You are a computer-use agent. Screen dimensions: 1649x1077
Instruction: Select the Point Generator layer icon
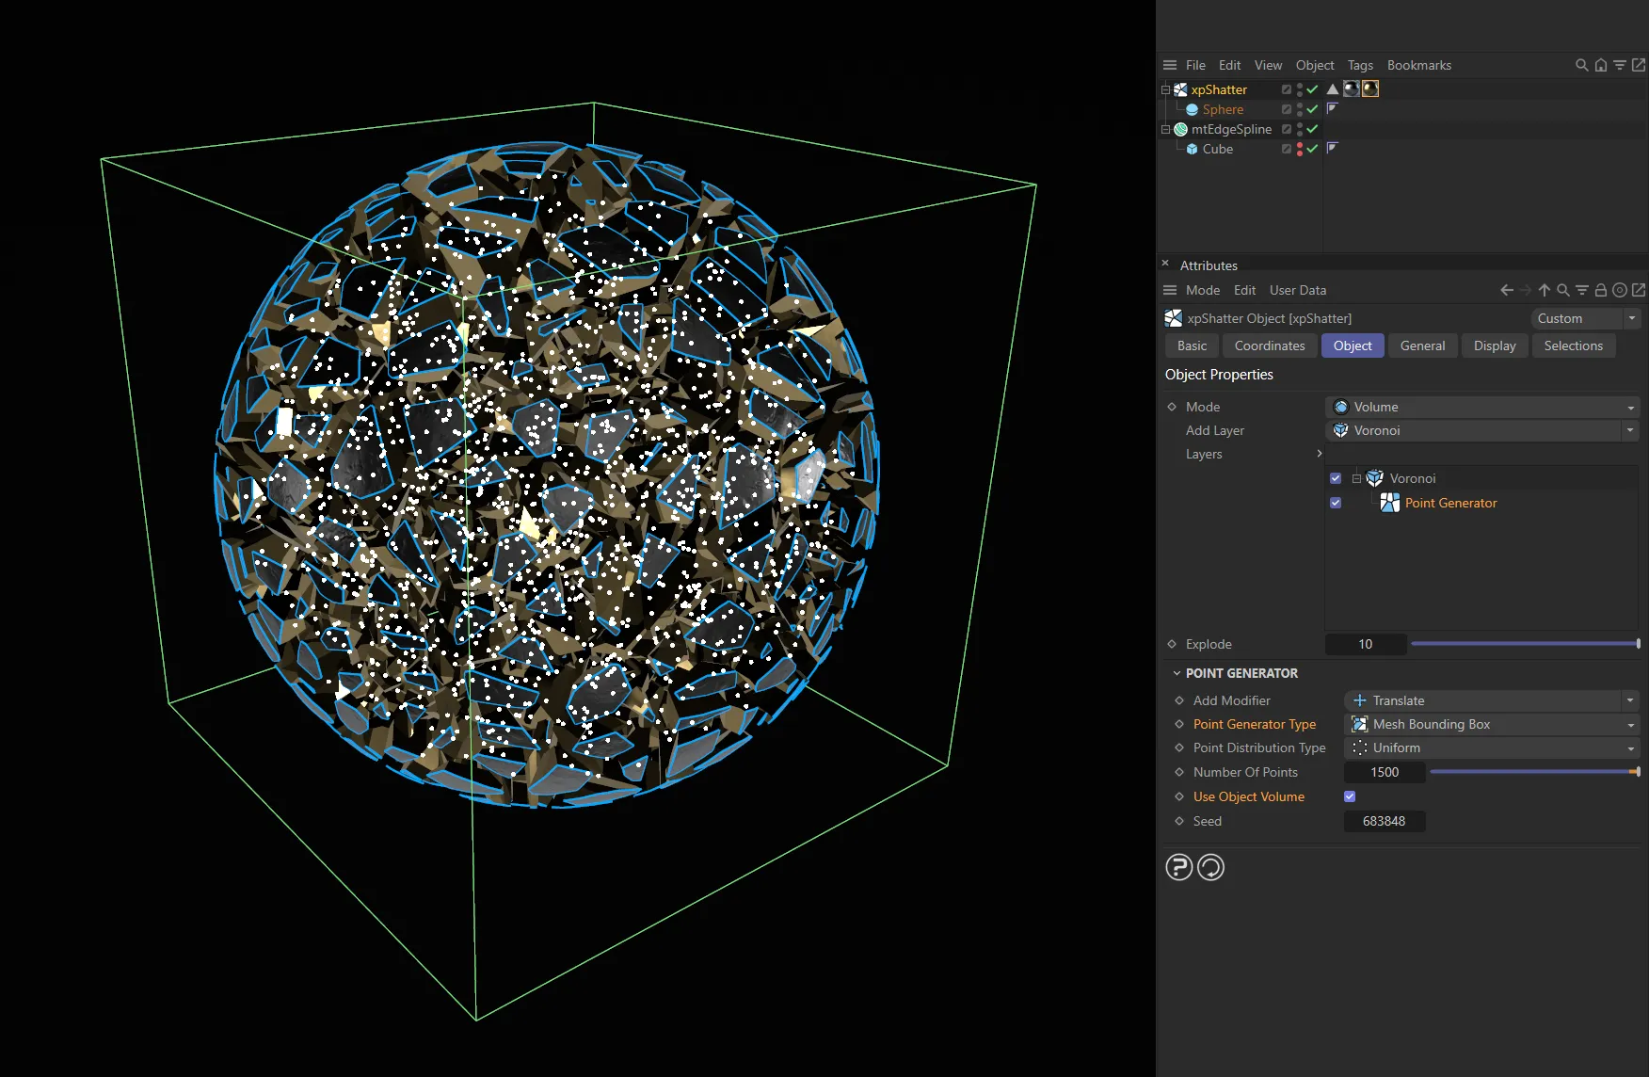[1390, 503]
